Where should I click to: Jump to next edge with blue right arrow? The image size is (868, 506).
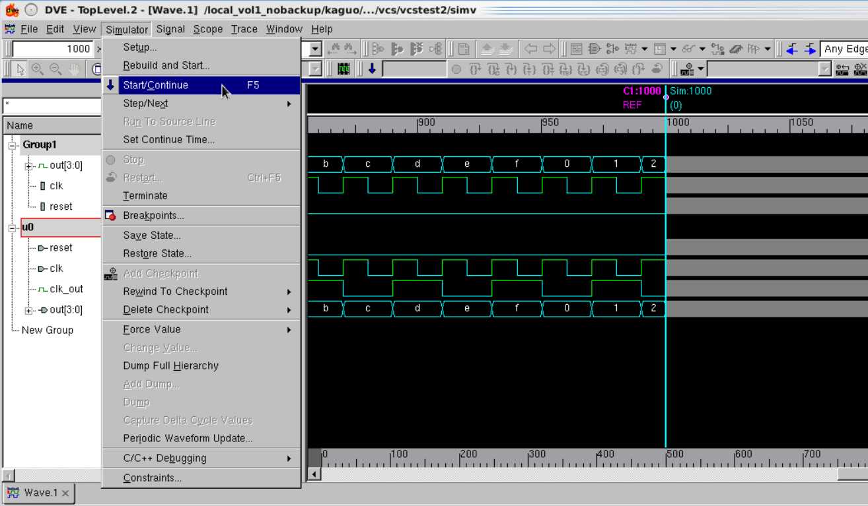point(809,49)
